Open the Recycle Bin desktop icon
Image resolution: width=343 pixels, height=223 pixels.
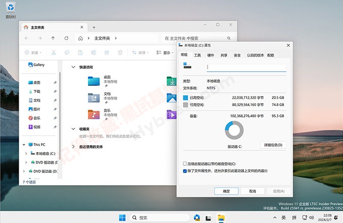(11, 10)
